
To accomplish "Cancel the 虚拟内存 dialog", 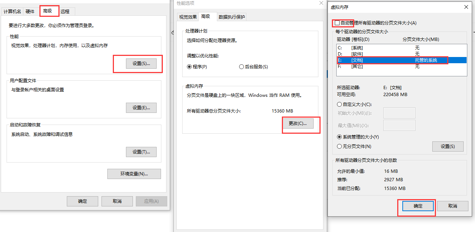I will tap(452, 206).
